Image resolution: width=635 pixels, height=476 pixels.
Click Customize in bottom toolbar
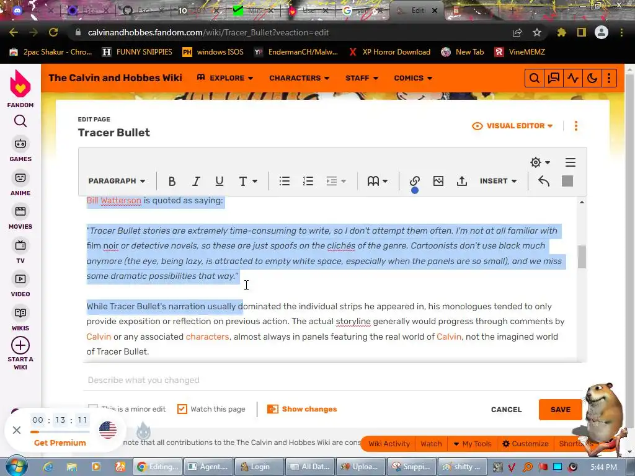pyautogui.click(x=525, y=444)
